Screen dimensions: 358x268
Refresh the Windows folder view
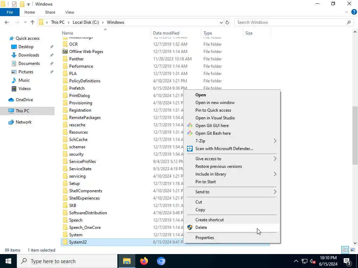point(227,22)
